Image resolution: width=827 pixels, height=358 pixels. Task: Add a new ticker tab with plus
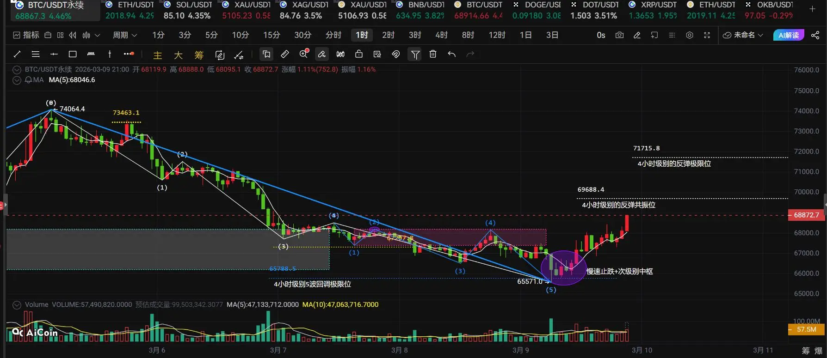(x=812, y=9)
